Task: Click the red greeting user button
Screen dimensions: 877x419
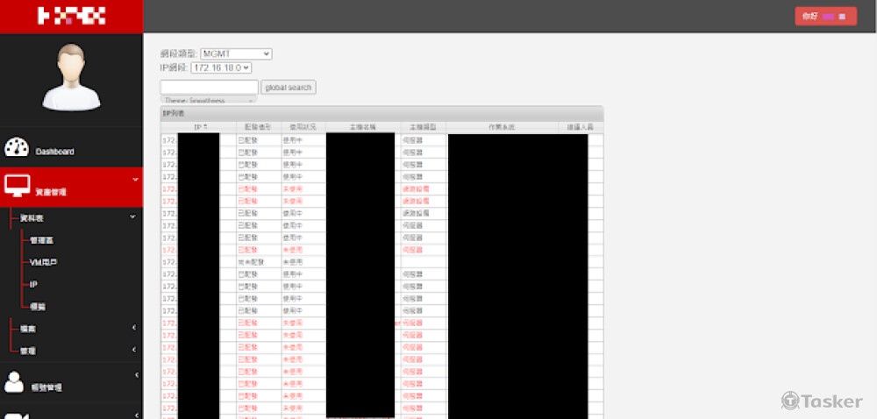Action: [x=824, y=17]
